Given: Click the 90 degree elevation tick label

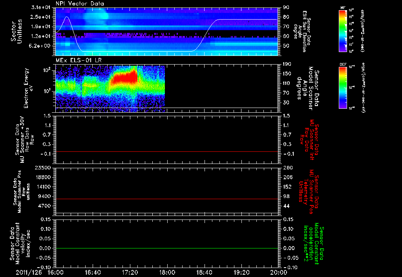Looking at the screenshot, I should click(x=286, y=7).
